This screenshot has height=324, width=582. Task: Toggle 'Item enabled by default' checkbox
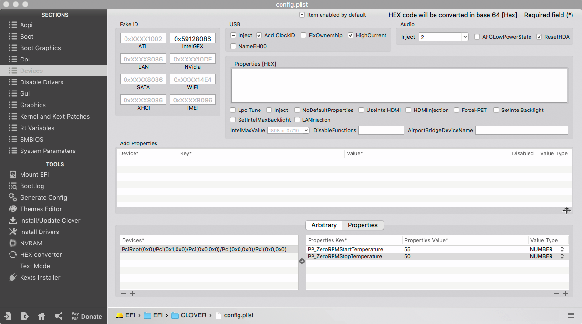(302, 15)
